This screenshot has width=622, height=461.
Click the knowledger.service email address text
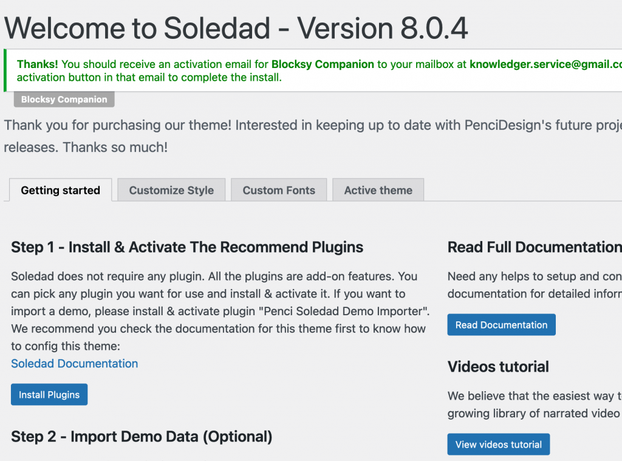coord(546,64)
